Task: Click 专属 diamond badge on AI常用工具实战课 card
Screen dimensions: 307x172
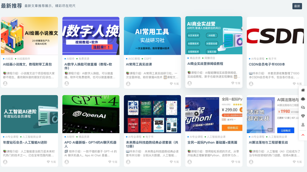Action: coord(174,84)
